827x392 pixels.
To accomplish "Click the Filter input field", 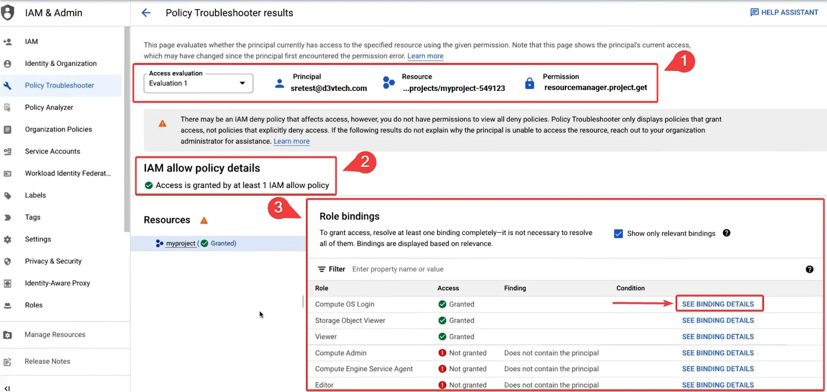I will point(574,269).
